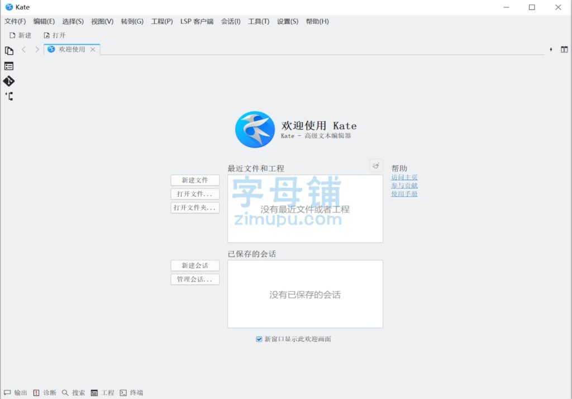The image size is (572, 399).
Task: Click the saved sessions list box
Action: click(x=306, y=294)
